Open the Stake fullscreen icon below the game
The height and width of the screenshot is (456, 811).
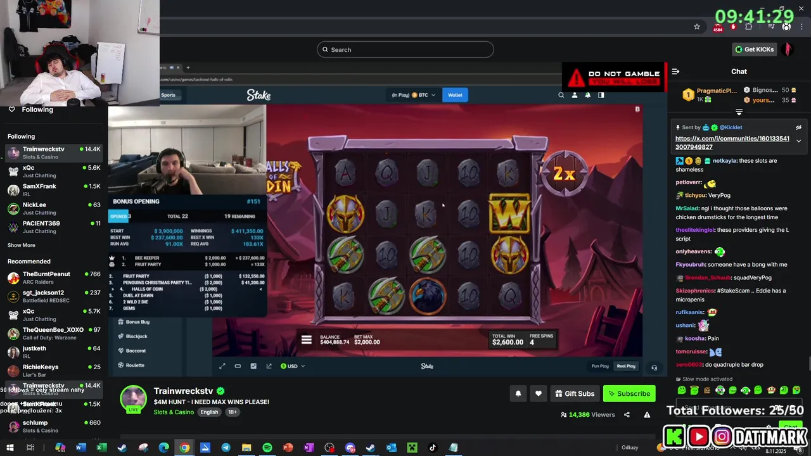222,366
